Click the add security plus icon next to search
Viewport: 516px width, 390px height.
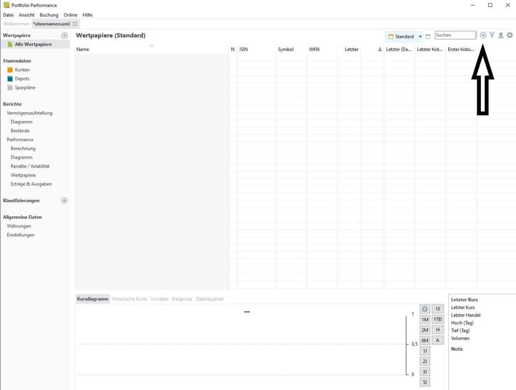[483, 35]
